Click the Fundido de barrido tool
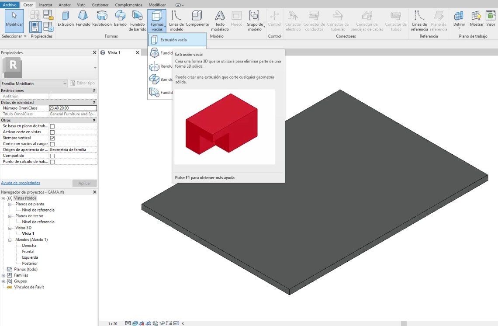Image resolution: width=498 pixels, height=326 pixels. pos(137,21)
